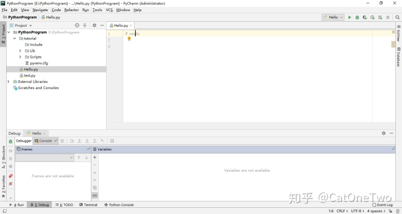The width and height of the screenshot is (402, 214).
Task: Collapse the PythonProgram root folder
Action: tap(9, 32)
